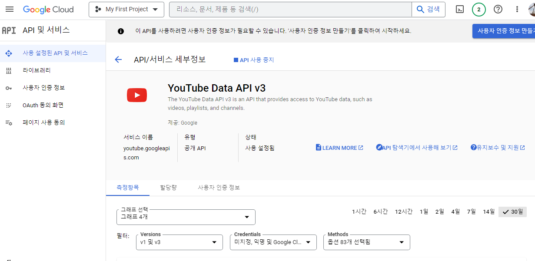Click the 공개 API type text
The width and height of the screenshot is (535, 261).
[195, 148]
